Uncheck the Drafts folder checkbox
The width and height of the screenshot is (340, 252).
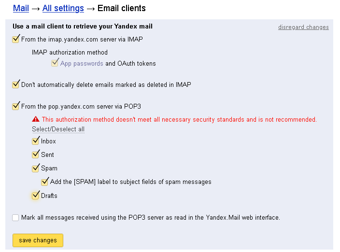pos(35,196)
